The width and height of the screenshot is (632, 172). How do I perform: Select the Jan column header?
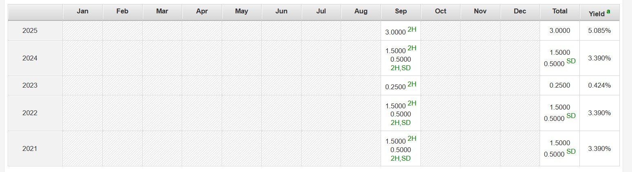(83, 11)
